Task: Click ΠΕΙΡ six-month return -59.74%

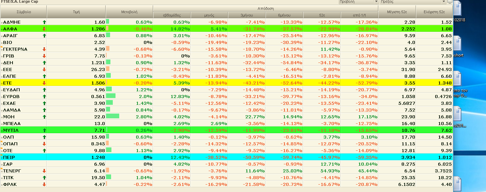Action: tap(292, 157)
